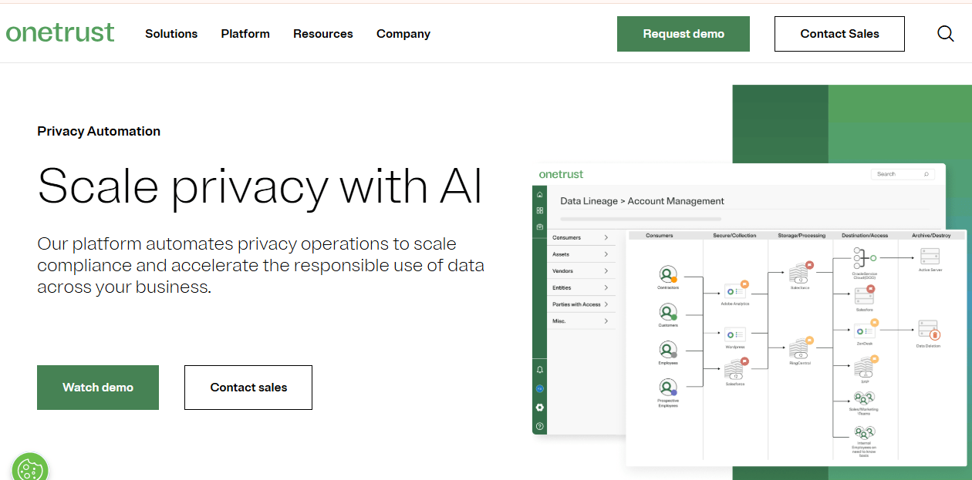Click the Data Lineage > Account Management breadcrumb

[x=642, y=201]
